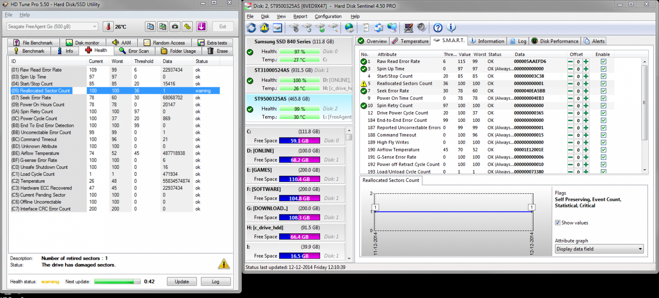The width and height of the screenshot is (659, 298).
Task: Open the Seagate FreeAgent Go drive dropdown
Action: [x=52, y=26]
